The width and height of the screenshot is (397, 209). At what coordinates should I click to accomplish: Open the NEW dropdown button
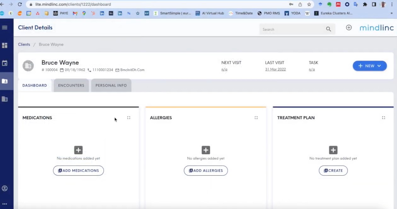[370, 65]
